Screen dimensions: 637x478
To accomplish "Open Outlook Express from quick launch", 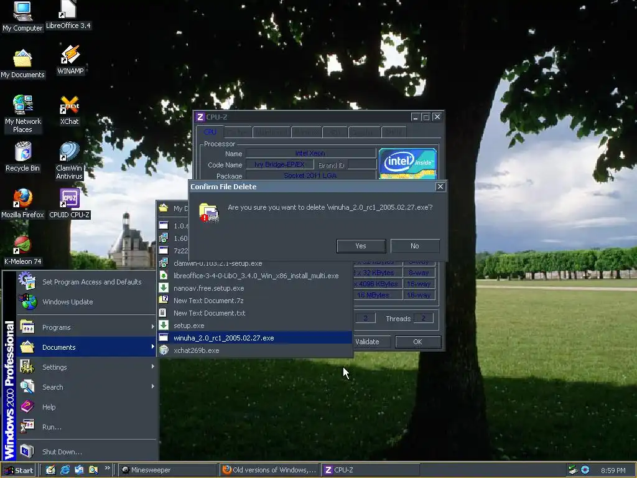I will [x=79, y=470].
